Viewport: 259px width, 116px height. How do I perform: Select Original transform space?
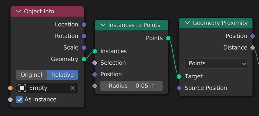(31, 75)
